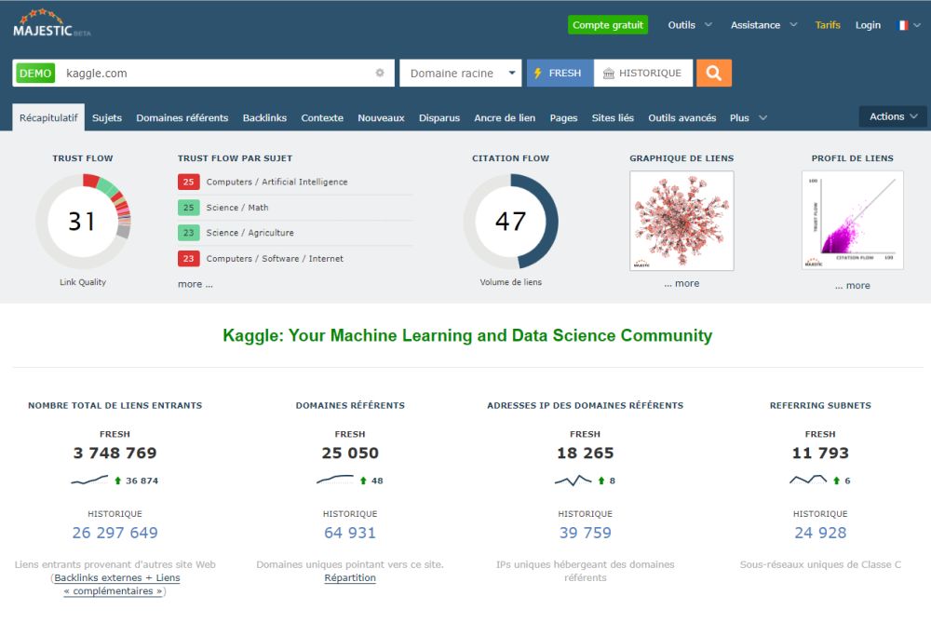Click more under Trust Flow par sujet

196,284
